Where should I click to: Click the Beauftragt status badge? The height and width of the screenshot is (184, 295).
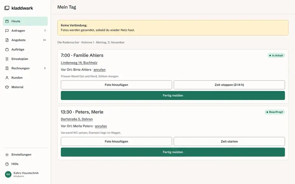275,112
